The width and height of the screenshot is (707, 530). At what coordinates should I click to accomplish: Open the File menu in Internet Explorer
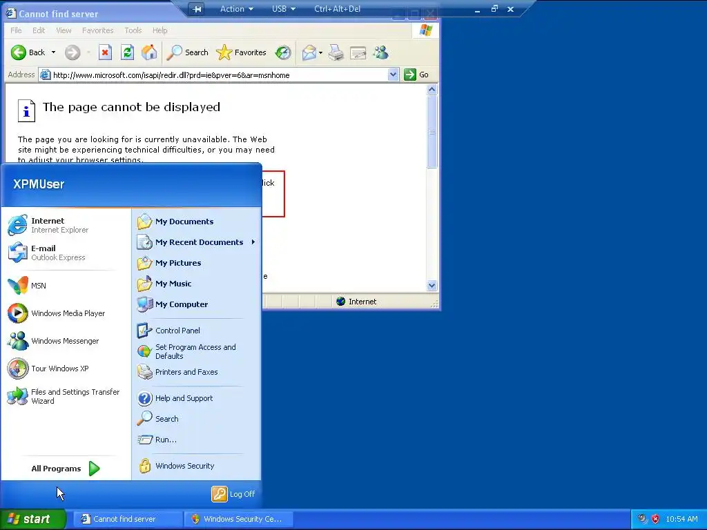point(16,30)
